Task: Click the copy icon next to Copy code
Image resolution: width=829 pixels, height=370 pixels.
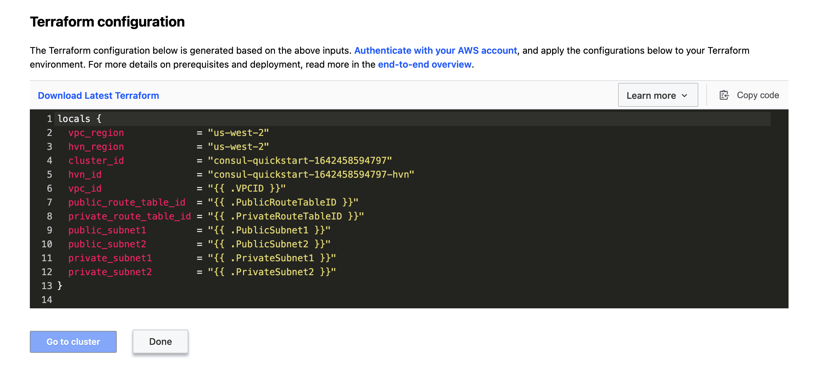Action: (x=724, y=95)
